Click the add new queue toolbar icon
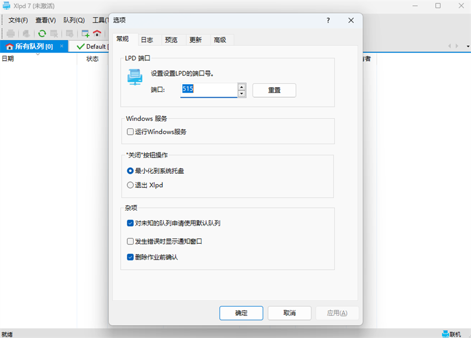 coord(85,34)
